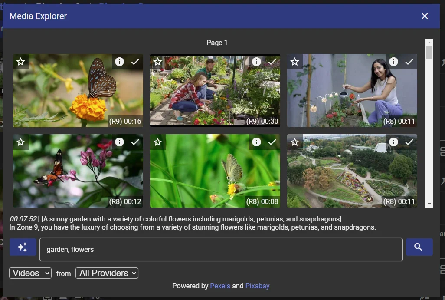The height and width of the screenshot is (300, 445).
Task: Show info for aerial garden video
Action: (393, 142)
